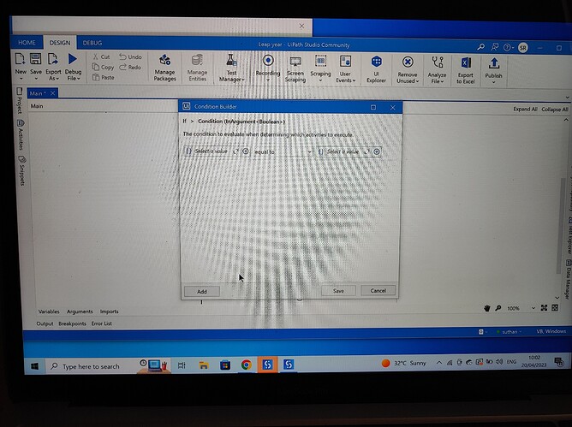Open Manage Entities

point(197,68)
